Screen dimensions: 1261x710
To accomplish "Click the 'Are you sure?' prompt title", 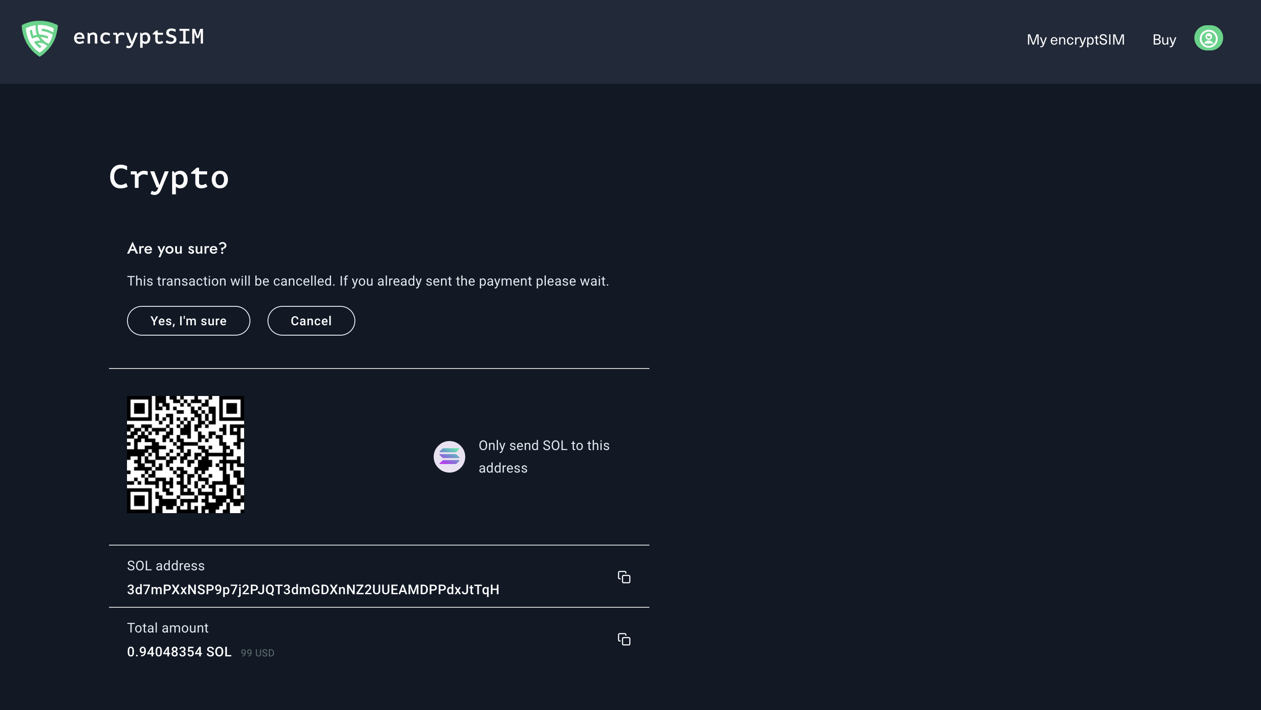I will pyautogui.click(x=177, y=248).
